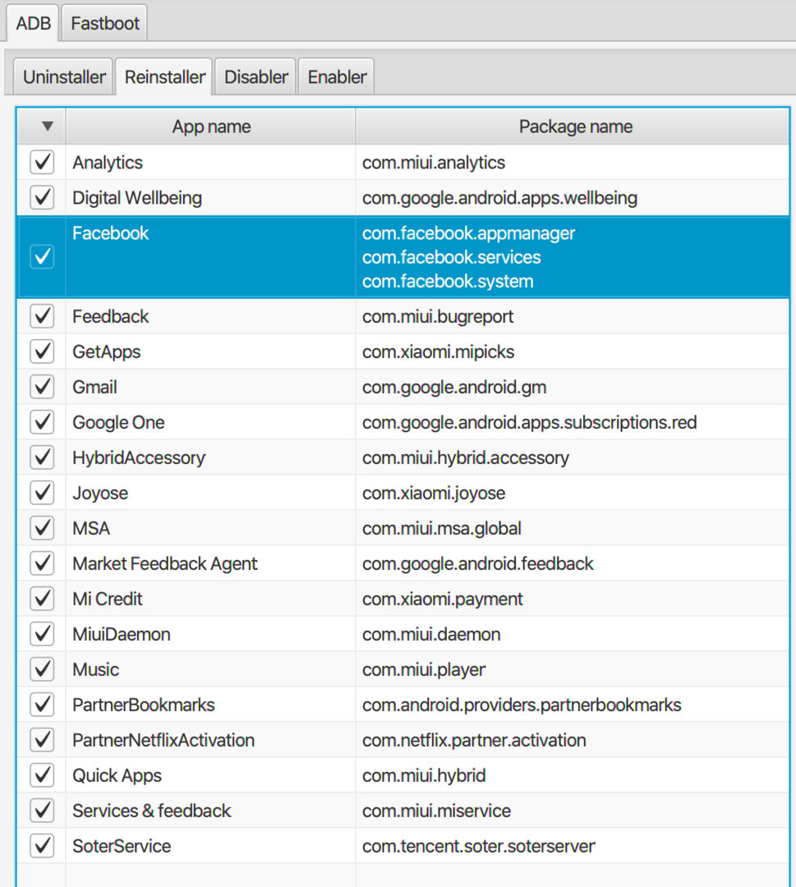The image size is (796, 887).
Task: Toggle the SoterService checkbox
Action: point(42,846)
